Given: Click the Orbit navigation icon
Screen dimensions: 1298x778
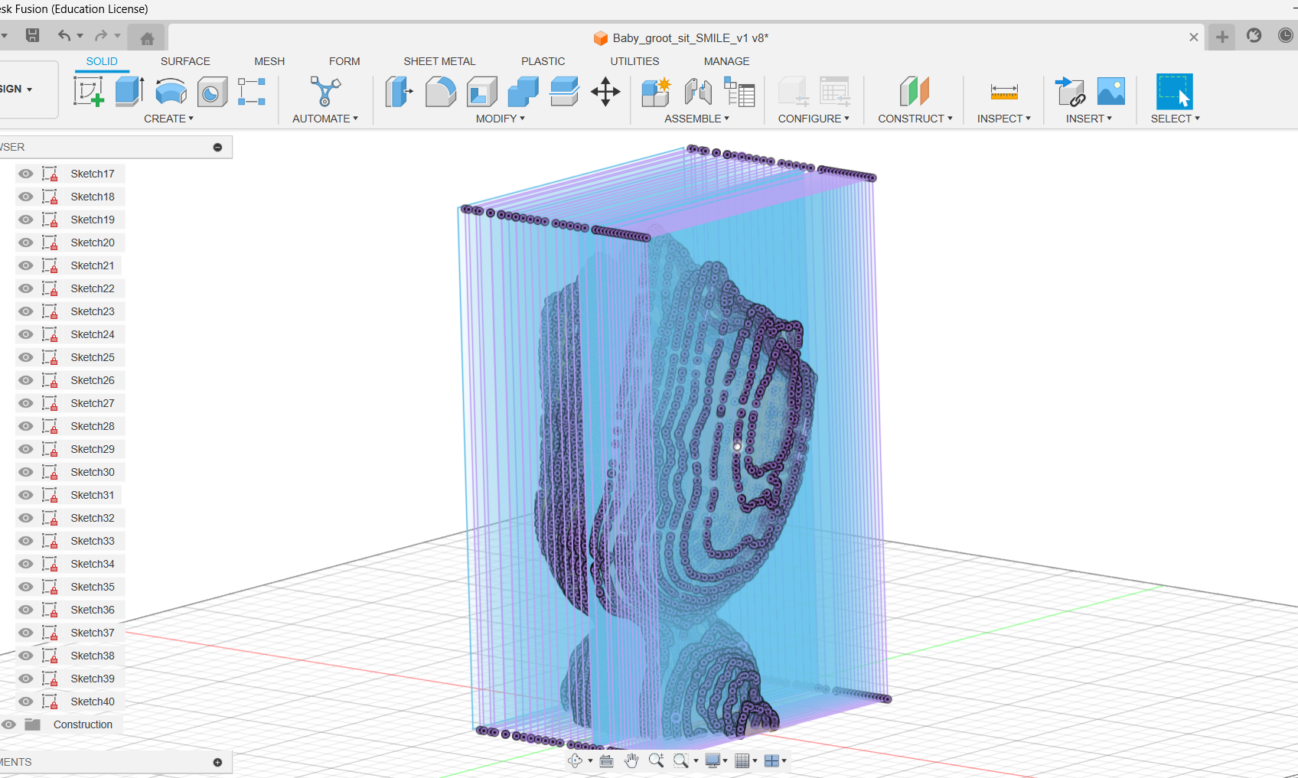Looking at the screenshot, I should tap(576, 760).
